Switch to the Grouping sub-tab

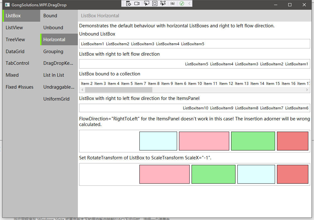click(59, 52)
